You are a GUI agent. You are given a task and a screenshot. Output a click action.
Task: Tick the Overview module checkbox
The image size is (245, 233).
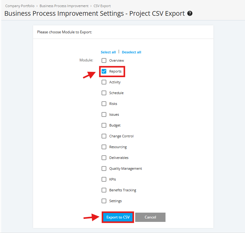tap(104, 60)
